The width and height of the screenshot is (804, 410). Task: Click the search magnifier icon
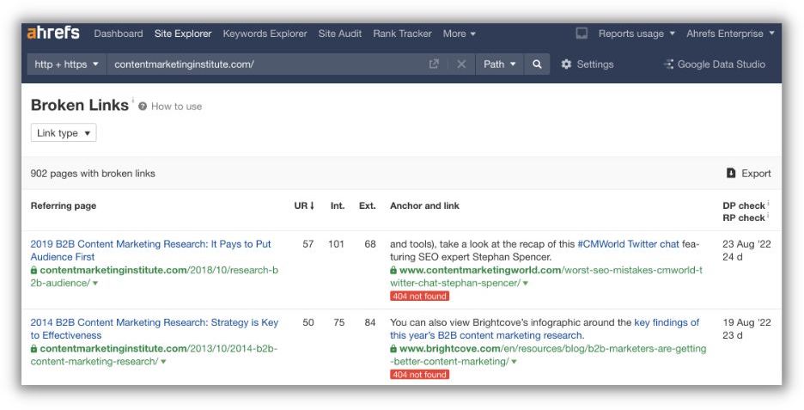tap(537, 64)
